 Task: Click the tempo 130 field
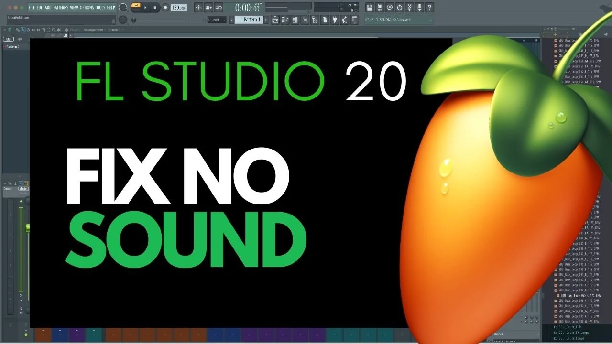pos(178,8)
